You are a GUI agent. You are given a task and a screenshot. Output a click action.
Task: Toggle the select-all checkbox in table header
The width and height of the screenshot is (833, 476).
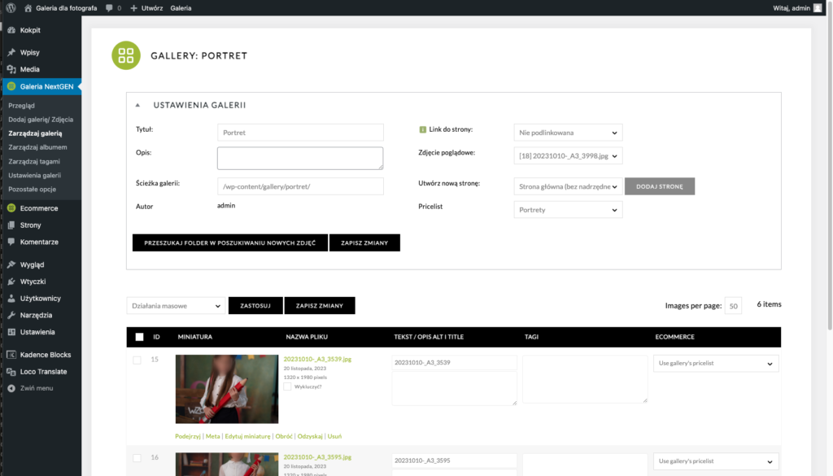point(139,337)
